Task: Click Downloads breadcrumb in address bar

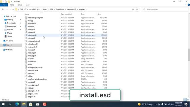Action: tap(60, 9)
